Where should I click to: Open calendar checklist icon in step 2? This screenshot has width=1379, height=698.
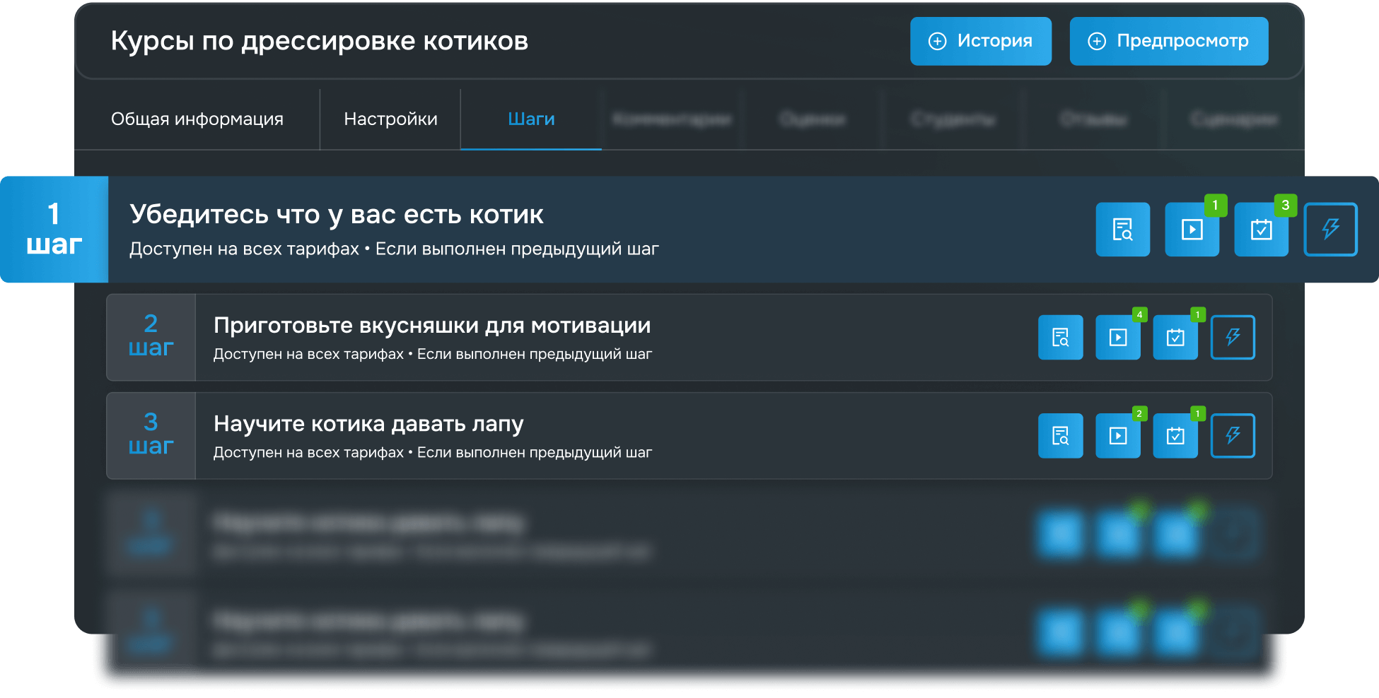1175,338
